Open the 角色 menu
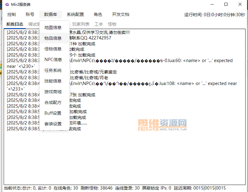The width and height of the screenshot is (248, 192). [98, 15]
